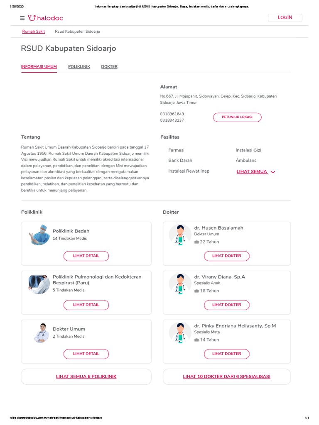Open Lihat Semua 6 Poliklinik link

pyautogui.click(x=86, y=376)
